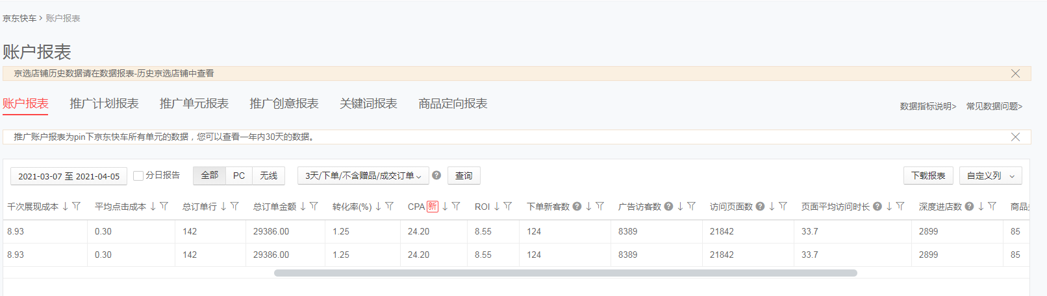The width and height of the screenshot is (1047, 296).
Task: Filter the 转化率(%) column
Action: (389, 207)
